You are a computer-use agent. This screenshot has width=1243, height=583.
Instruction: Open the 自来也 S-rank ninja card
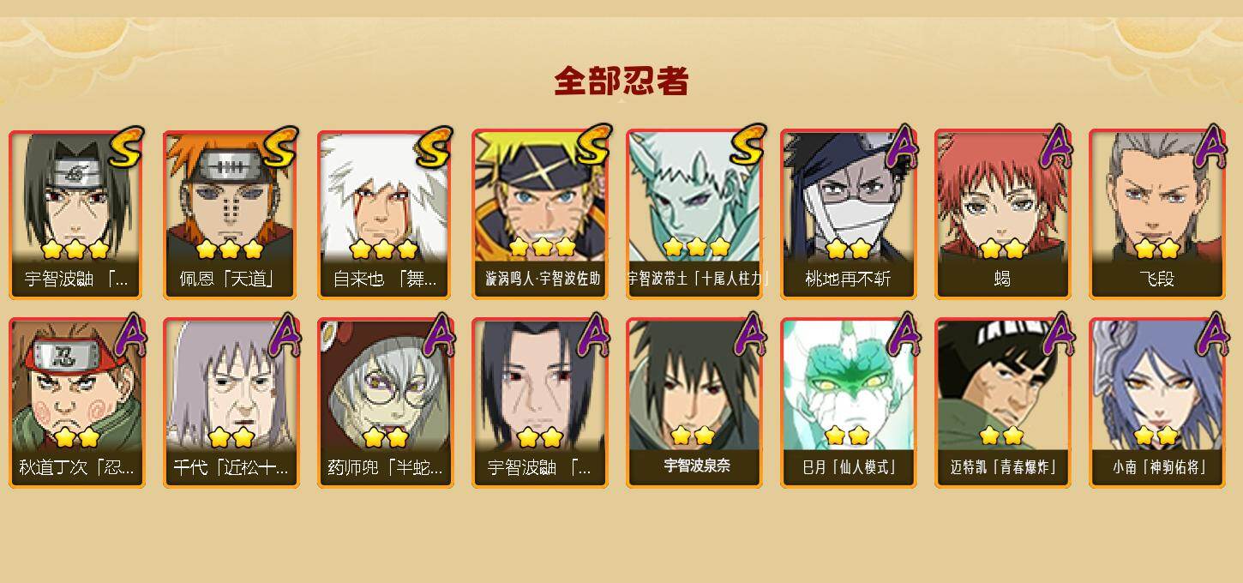[385, 214]
